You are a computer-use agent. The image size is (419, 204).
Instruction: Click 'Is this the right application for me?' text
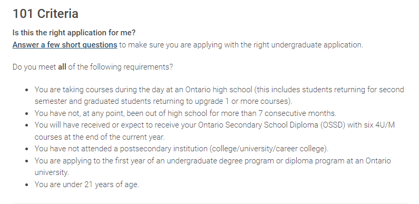(x=74, y=33)
